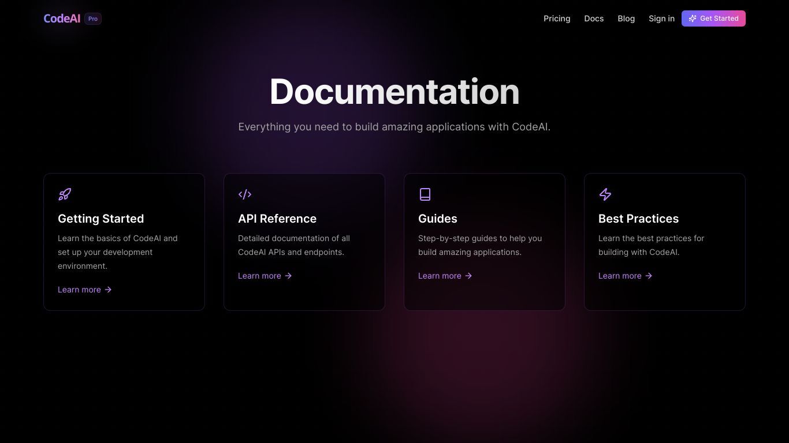Go to Docs in the top navigation

594,18
